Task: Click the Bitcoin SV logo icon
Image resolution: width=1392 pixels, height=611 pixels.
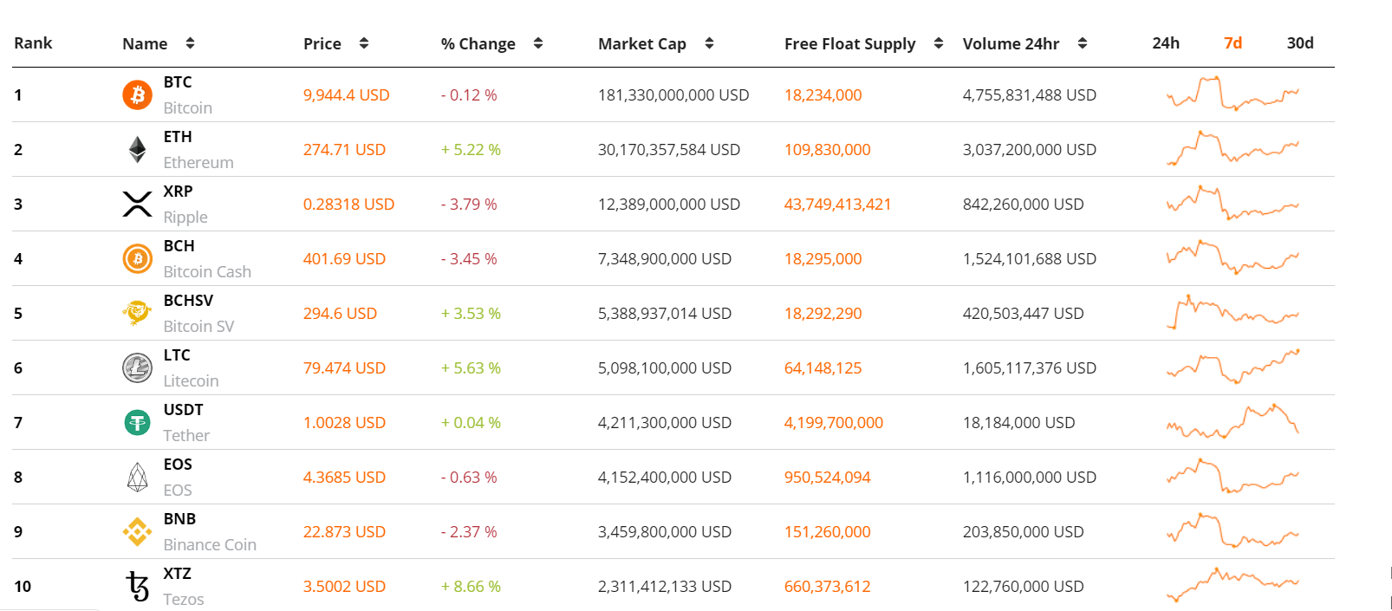Action: 137,313
